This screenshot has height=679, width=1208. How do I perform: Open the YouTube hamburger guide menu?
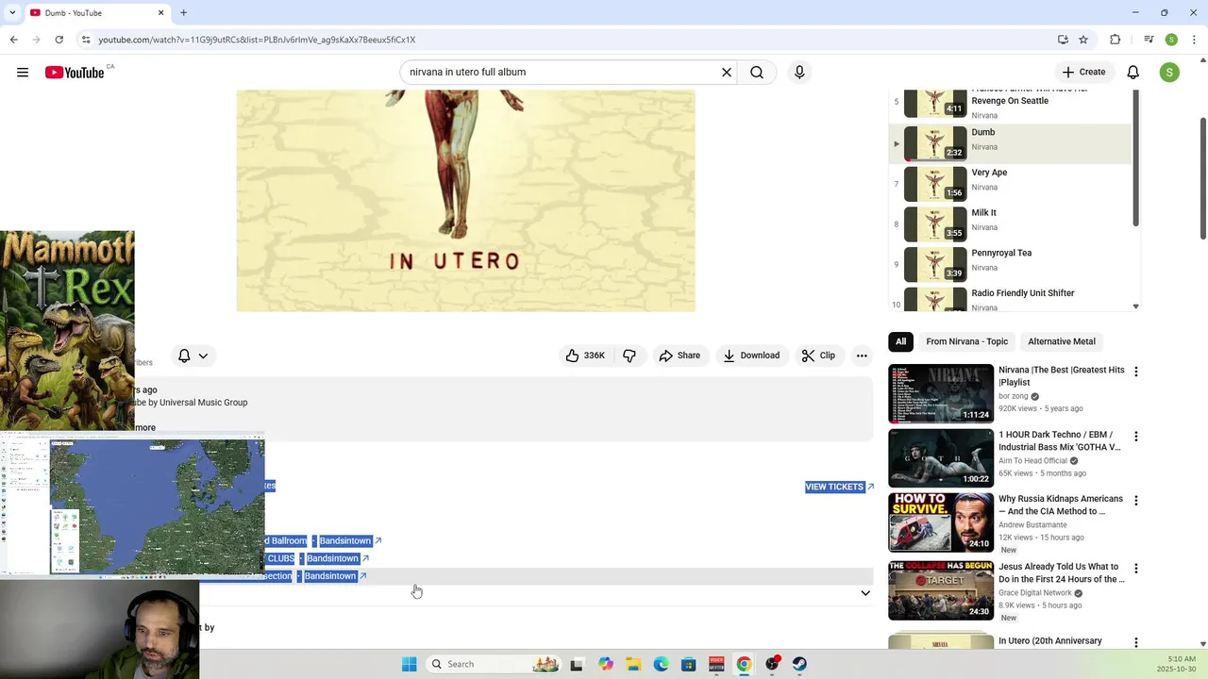tap(23, 73)
